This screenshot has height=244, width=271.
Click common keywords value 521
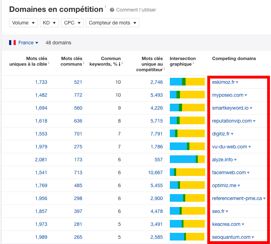78,82
